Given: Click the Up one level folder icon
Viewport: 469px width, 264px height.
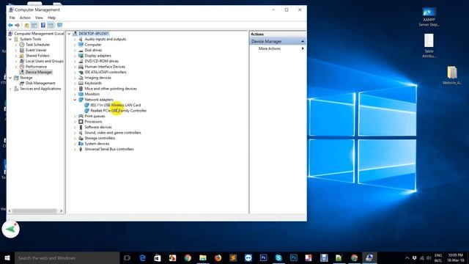Looking at the screenshot, I should (26, 26).
